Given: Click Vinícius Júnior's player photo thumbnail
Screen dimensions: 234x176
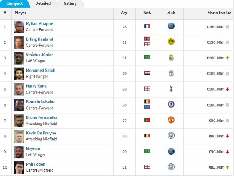Looking at the screenshot, I should 19,58.
